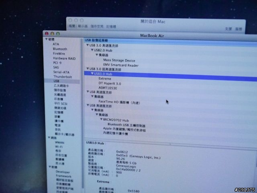Switch to 概覽 tab in 關於這台 Mac window

(x=72, y=26)
